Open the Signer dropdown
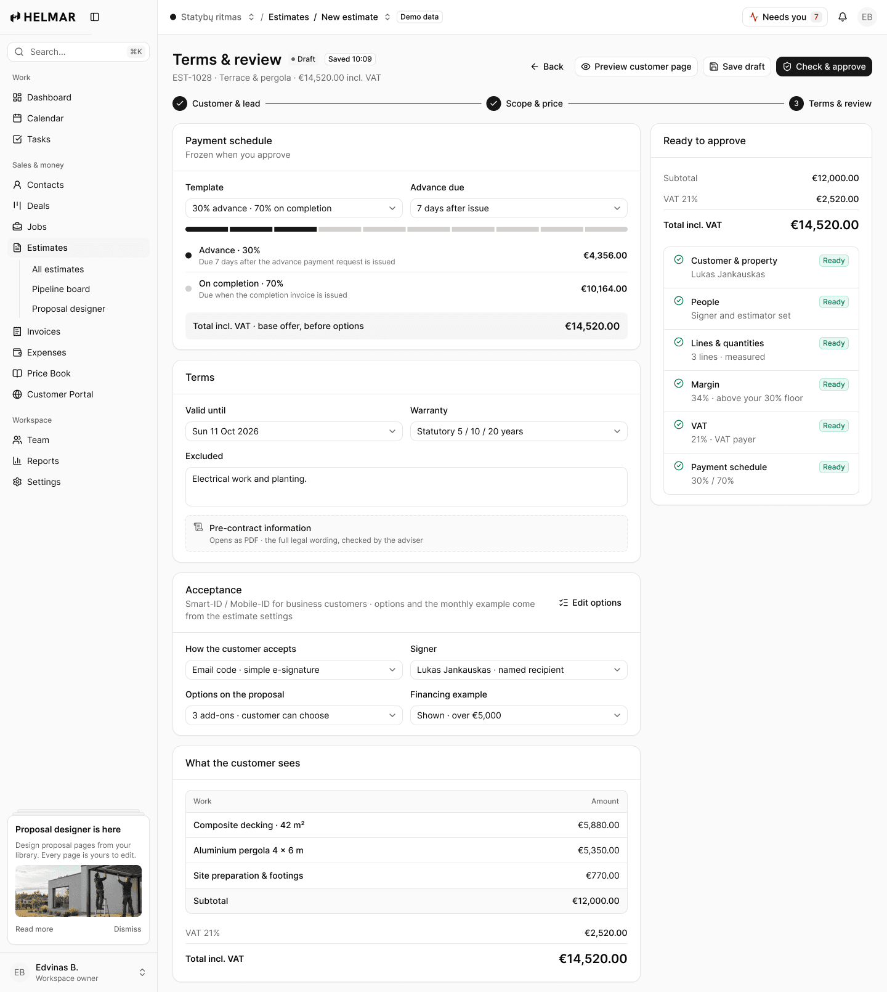887x992 pixels. (x=519, y=670)
